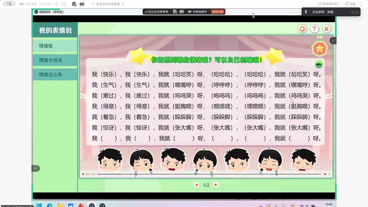Close the lesson with orange X button

click(326, 29)
